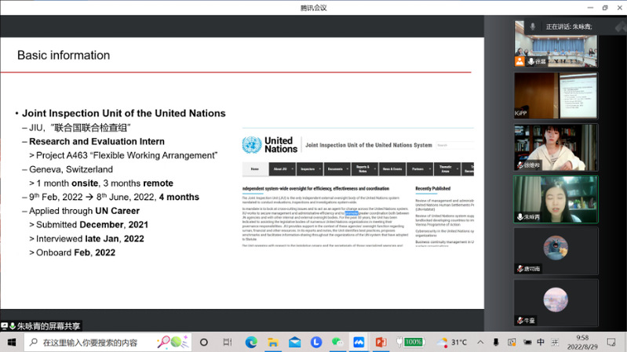Open the 31°C weather widget
Screen dimensions: 627x352
(451, 343)
